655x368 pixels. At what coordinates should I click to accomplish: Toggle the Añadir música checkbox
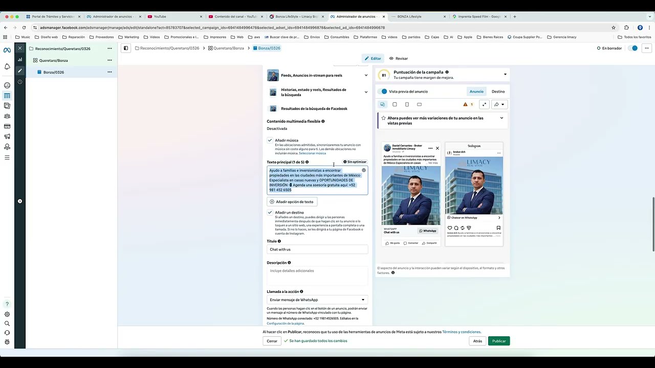click(x=270, y=140)
